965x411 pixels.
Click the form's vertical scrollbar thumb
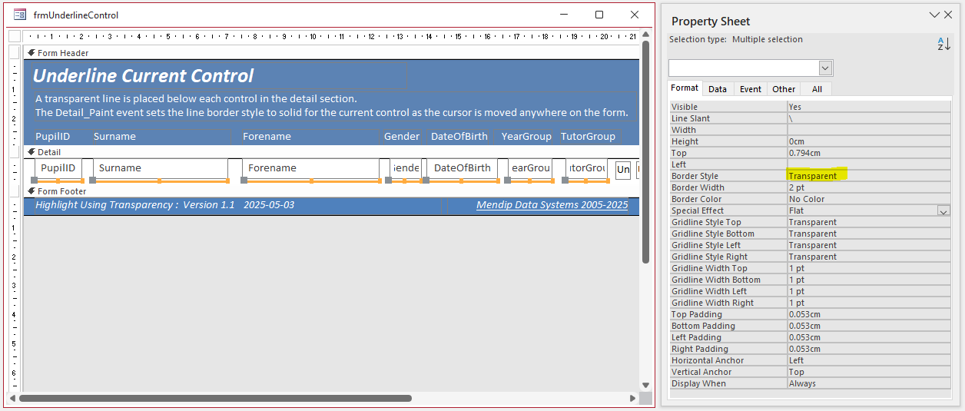pyautogui.click(x=646, y=152)
